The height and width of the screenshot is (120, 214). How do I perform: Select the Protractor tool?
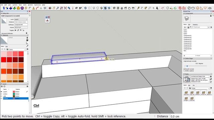tap(146, 8)
